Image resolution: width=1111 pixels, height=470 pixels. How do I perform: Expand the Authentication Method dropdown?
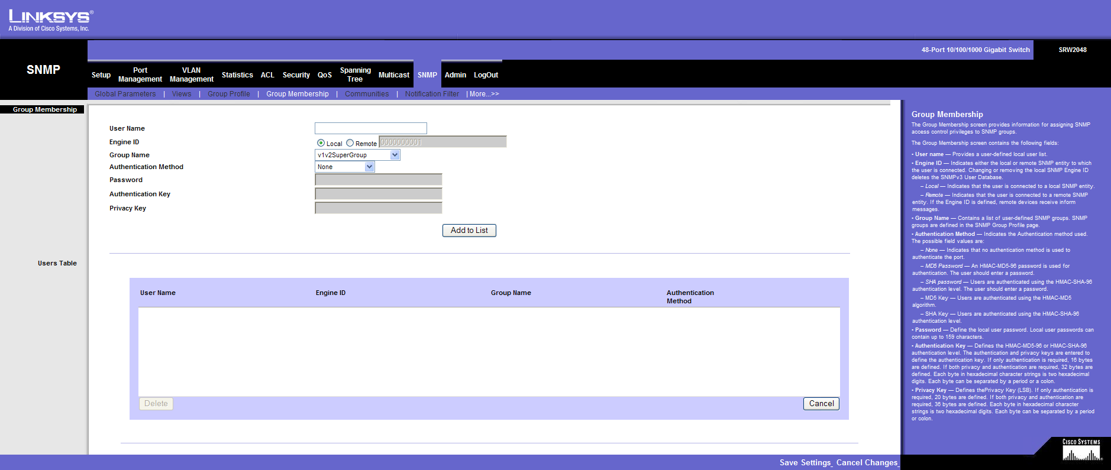[345, 167]
